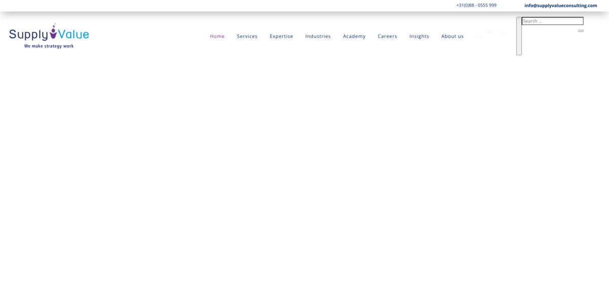Click the "We make strategy work" tagline
The image size is (609, 298).
tap(49, 46)
